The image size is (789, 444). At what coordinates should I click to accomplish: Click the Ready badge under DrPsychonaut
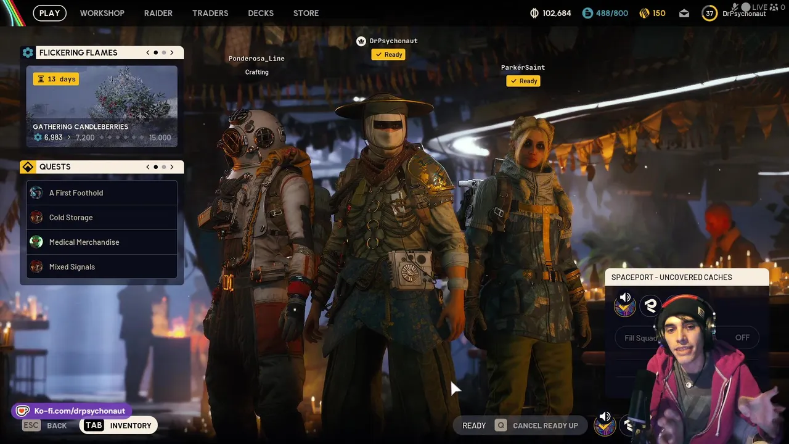(388, 54)
